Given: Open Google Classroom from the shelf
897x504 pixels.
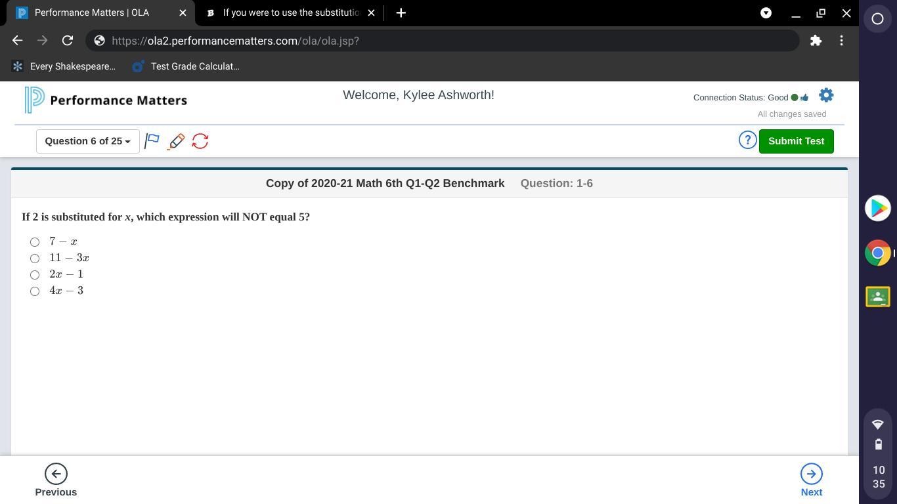Looking at the screenshot, I should coord(877,297).
